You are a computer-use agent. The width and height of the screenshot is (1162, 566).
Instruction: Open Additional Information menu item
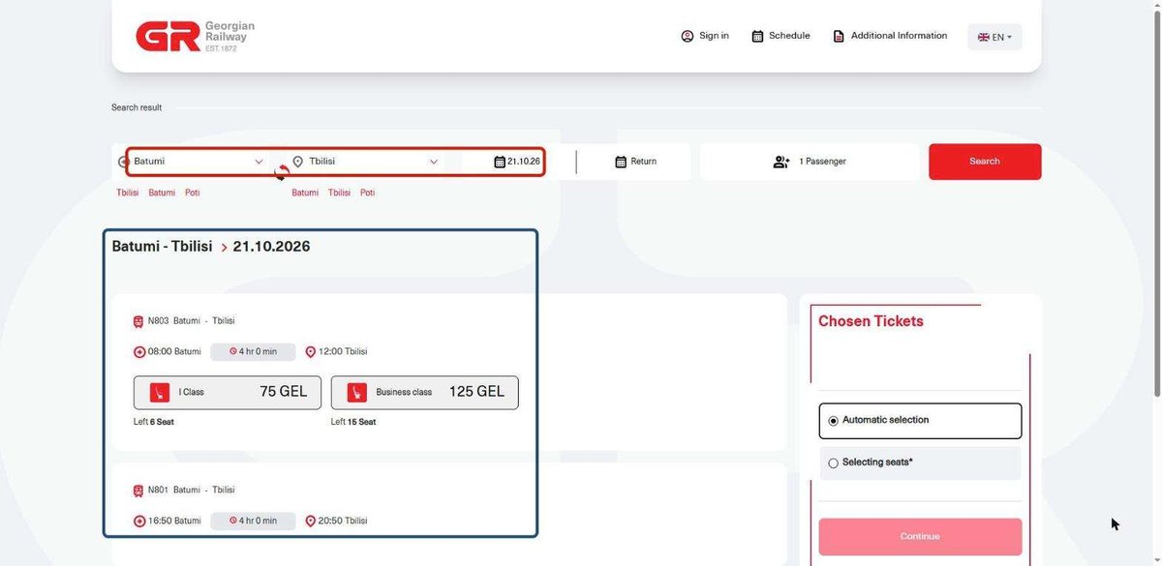coord(890,36)
